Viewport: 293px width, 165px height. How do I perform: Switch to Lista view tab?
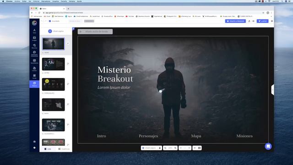(48, 149)
